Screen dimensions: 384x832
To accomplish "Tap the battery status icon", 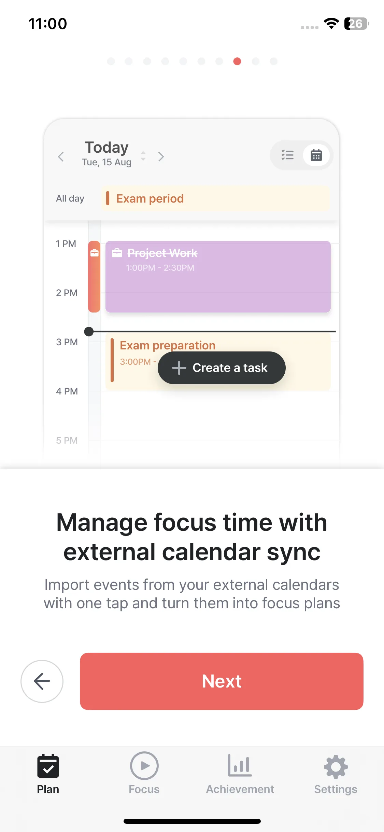I will click(356, 24).
